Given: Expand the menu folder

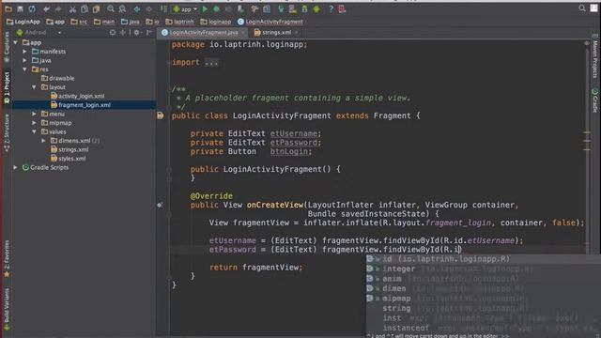Looking at the screenshot, I should (x=34, y=114).
